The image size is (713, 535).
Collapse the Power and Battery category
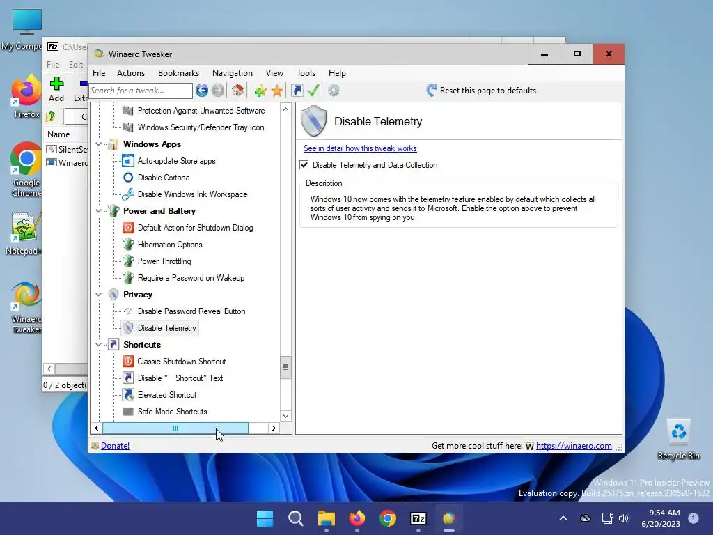click(99, 211)
